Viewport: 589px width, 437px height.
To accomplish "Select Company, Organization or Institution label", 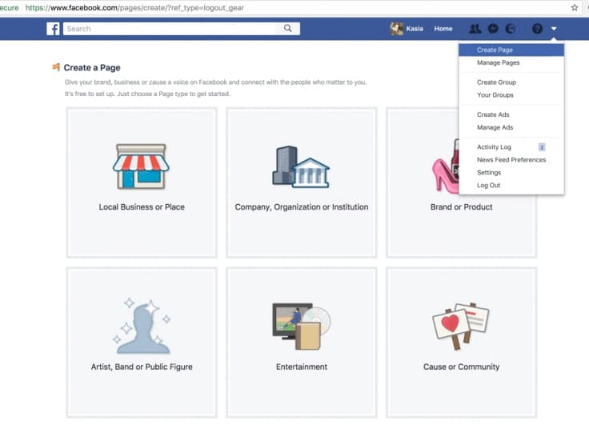I will tap(301, 207).
